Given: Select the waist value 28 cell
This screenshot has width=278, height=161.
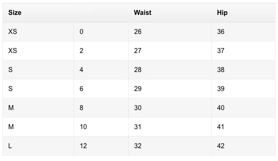Looking at the screenshot, I should [170, 70].
